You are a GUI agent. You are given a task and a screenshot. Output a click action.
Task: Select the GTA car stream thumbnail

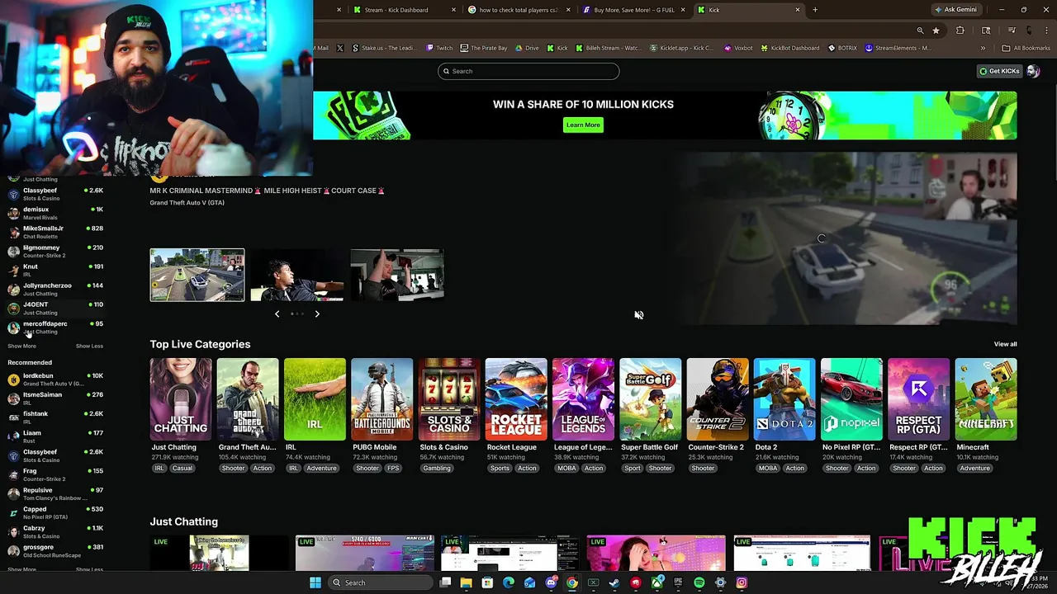point(197,275)
